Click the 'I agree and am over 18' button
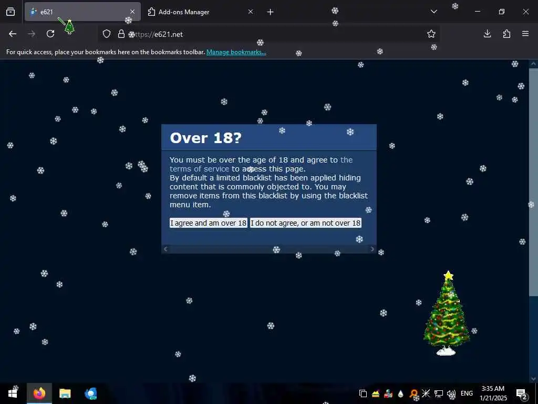 (208, 223)
